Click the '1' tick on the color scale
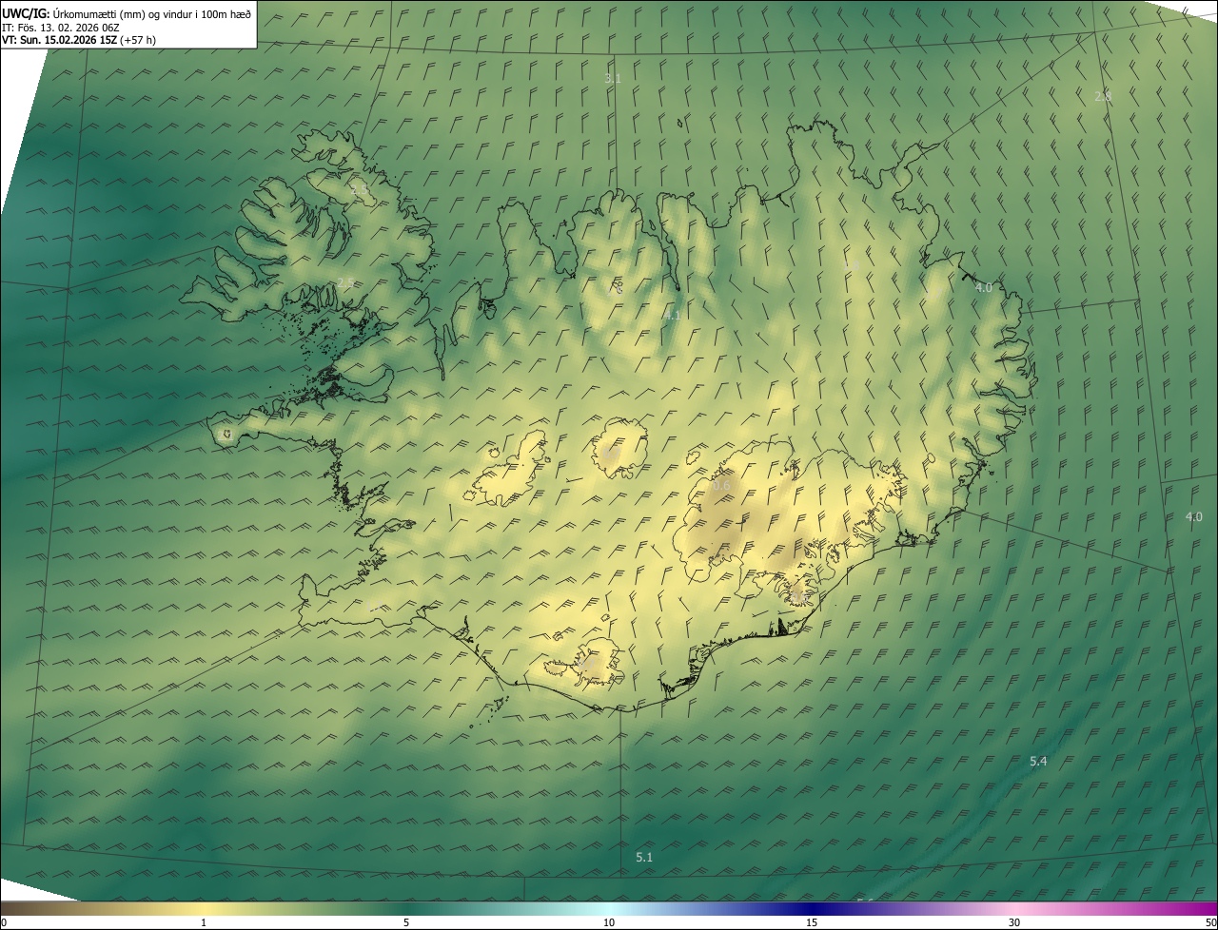 pyautogui.click(x=204, y=922)
